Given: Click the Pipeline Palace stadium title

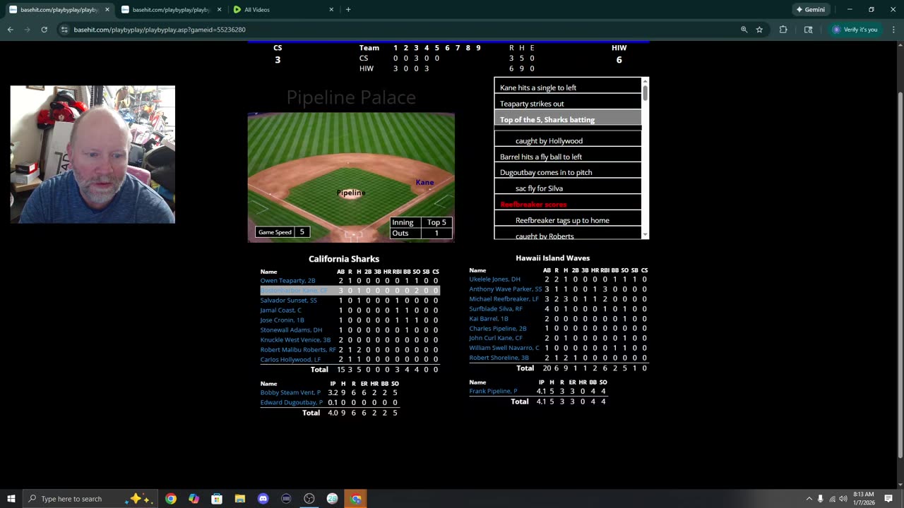Looking at the screenshot, I should (x=351, y=97).
